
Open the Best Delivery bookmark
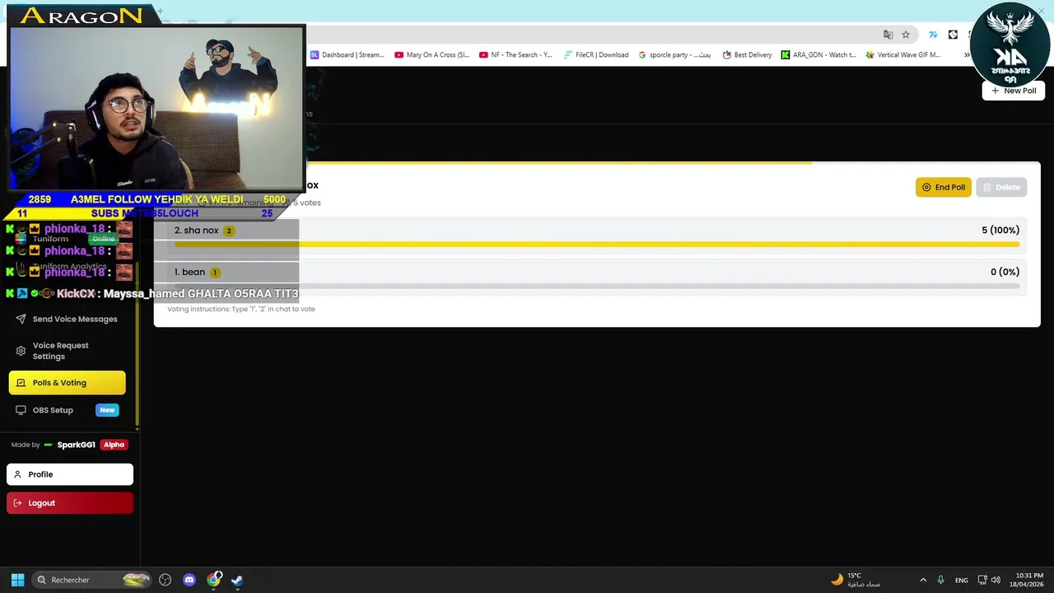pyautogui.click(x=747, y=55)
